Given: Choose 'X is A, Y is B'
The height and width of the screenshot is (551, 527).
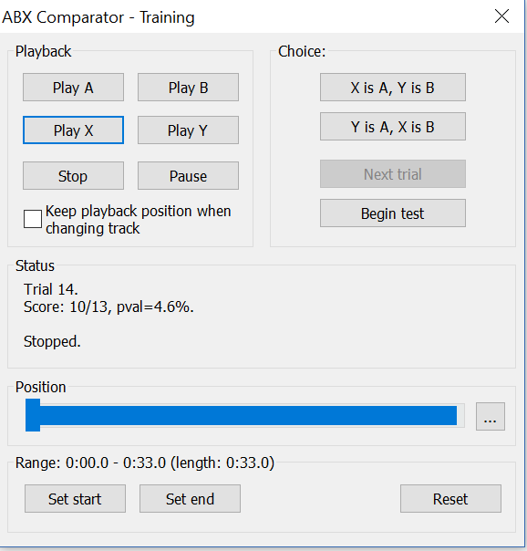Looking at the screenshot, I should pos(393,88).
